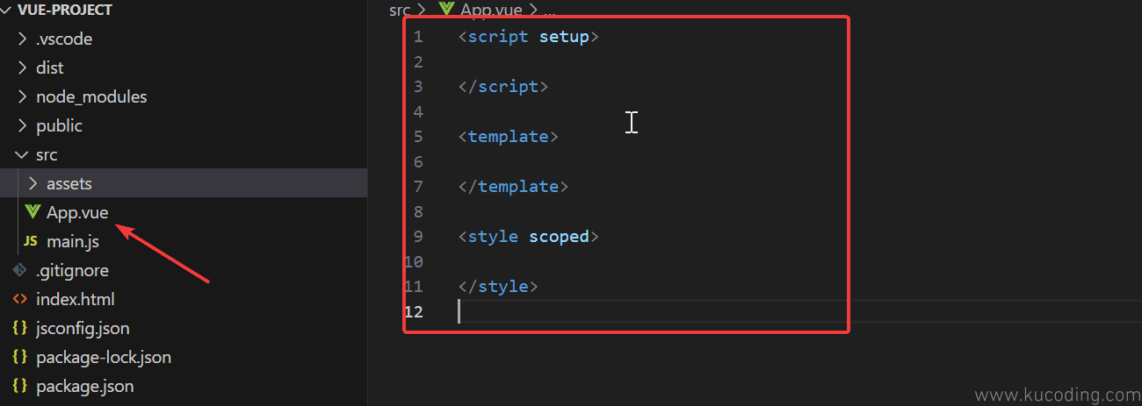Screen dimensions: 1142x406
Task: Click the Vue icon in the breadcrumb
Action: (x=446, y=11)
